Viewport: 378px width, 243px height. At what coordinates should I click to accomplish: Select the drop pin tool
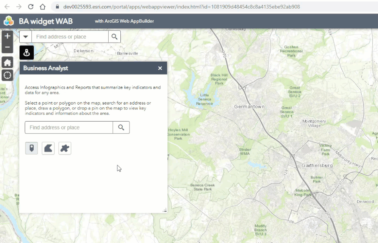31,148
